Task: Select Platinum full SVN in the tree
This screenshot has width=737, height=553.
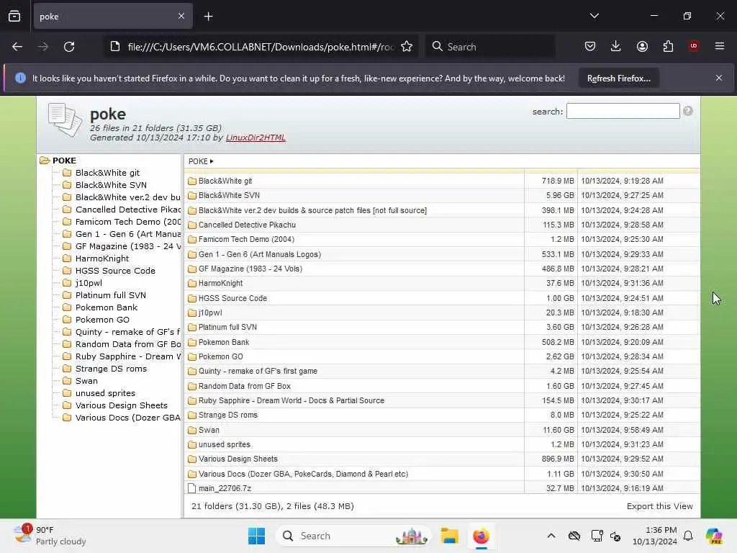Action: [110, 295]
